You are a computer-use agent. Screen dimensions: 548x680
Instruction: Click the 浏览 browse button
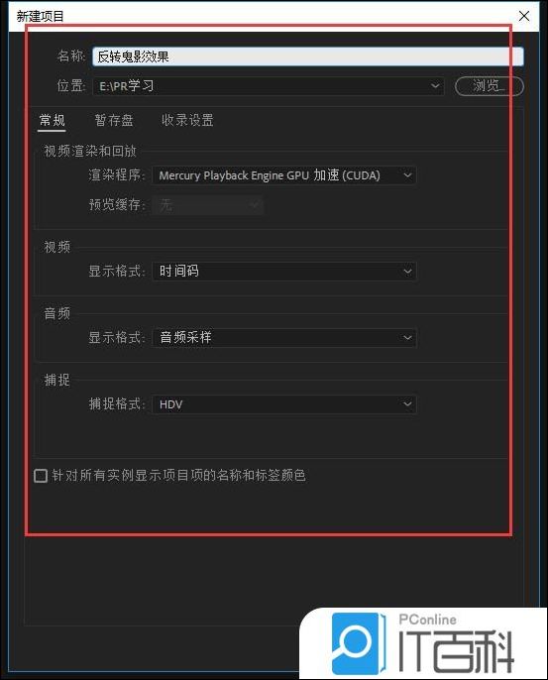click(x=490, y=86)
